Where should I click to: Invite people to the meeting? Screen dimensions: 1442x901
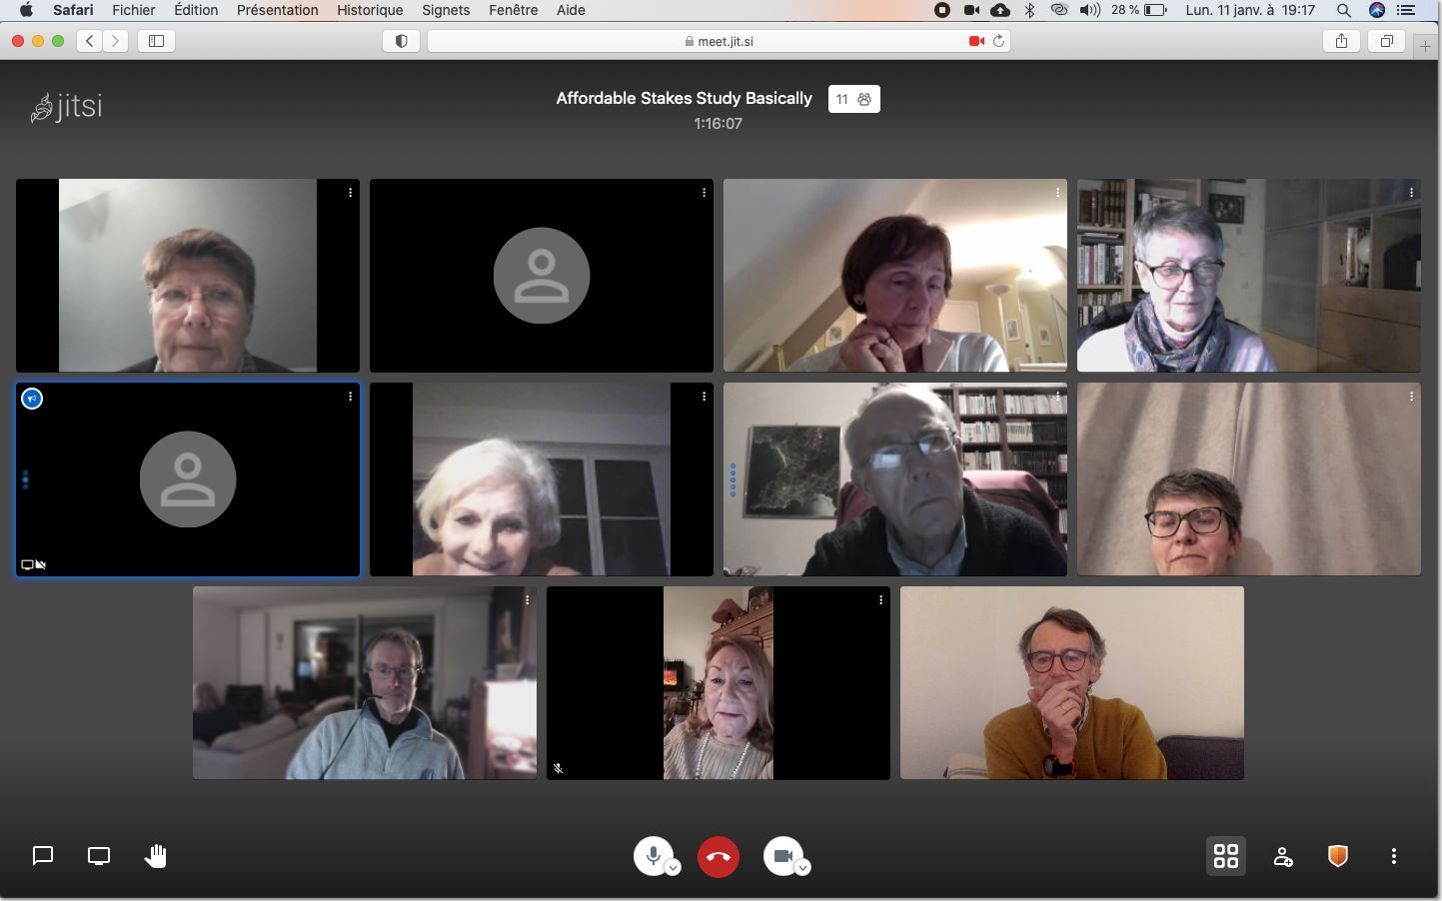[x=1283, y=856]
